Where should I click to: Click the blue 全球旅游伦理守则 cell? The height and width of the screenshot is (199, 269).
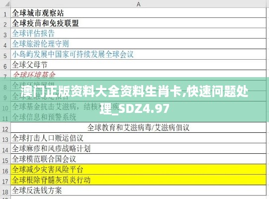point(138,44)
